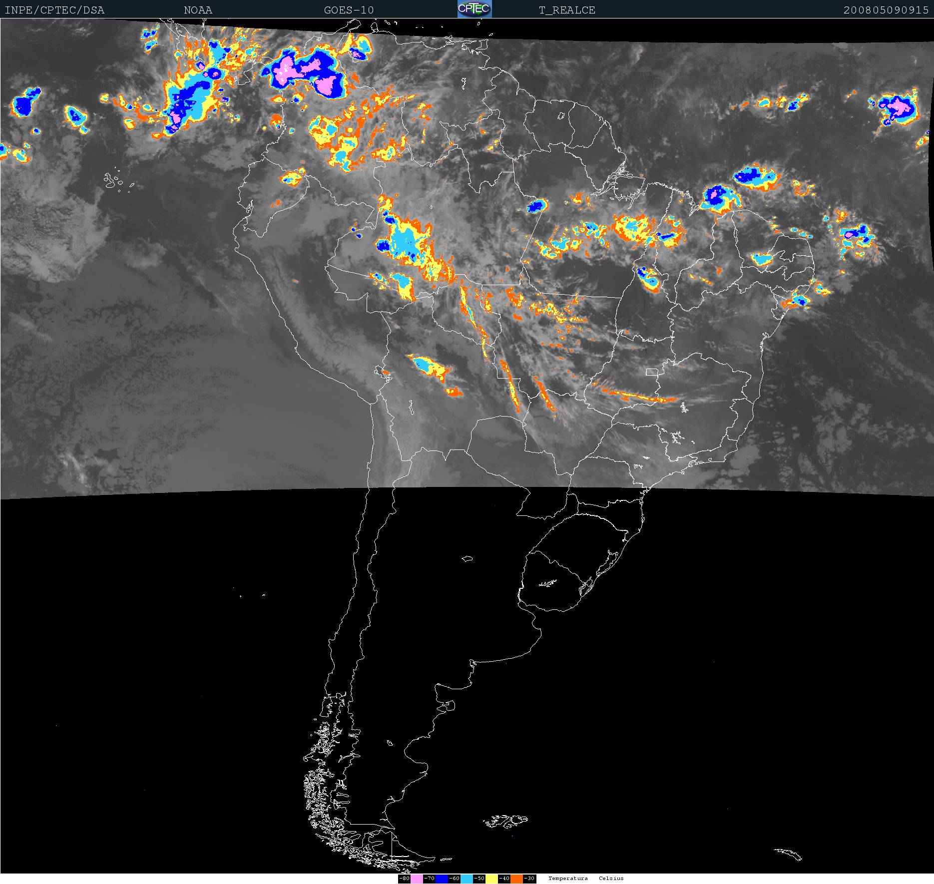Click the yellow legend swatch
The height and width of the screenshot is (884, 934).
491,879
